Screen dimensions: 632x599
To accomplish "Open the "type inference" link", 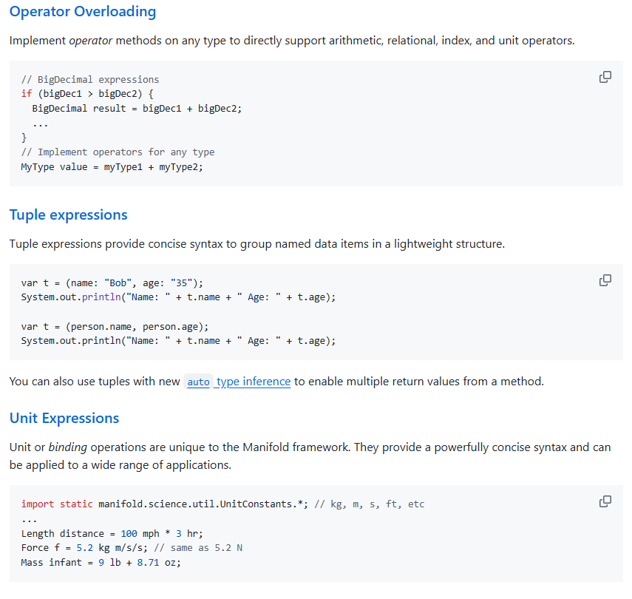I will [254, 382].
